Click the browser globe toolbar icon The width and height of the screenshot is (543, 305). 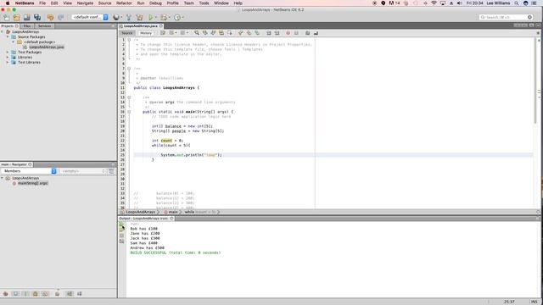116,17
